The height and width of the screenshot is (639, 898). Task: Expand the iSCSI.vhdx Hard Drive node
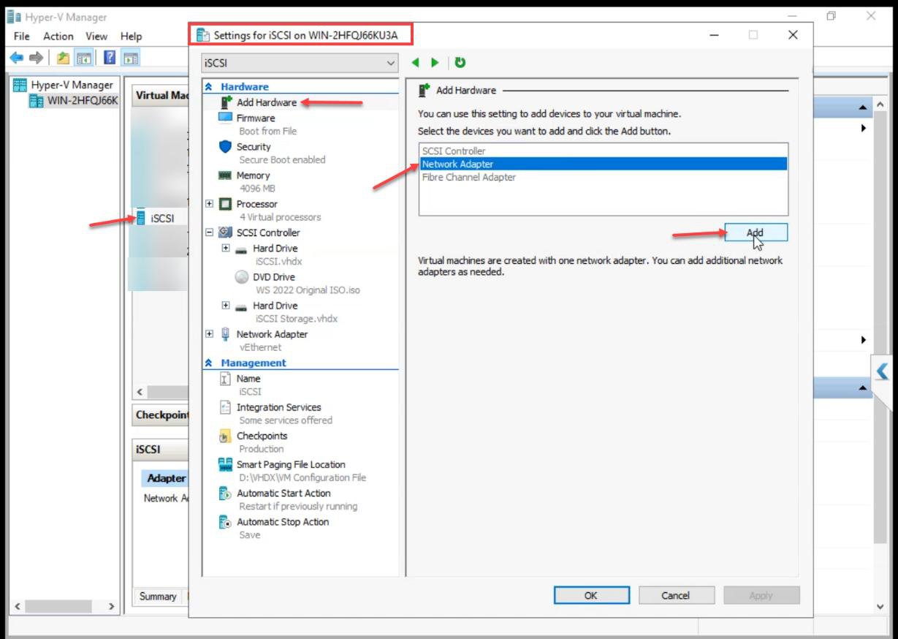[226, 249]
